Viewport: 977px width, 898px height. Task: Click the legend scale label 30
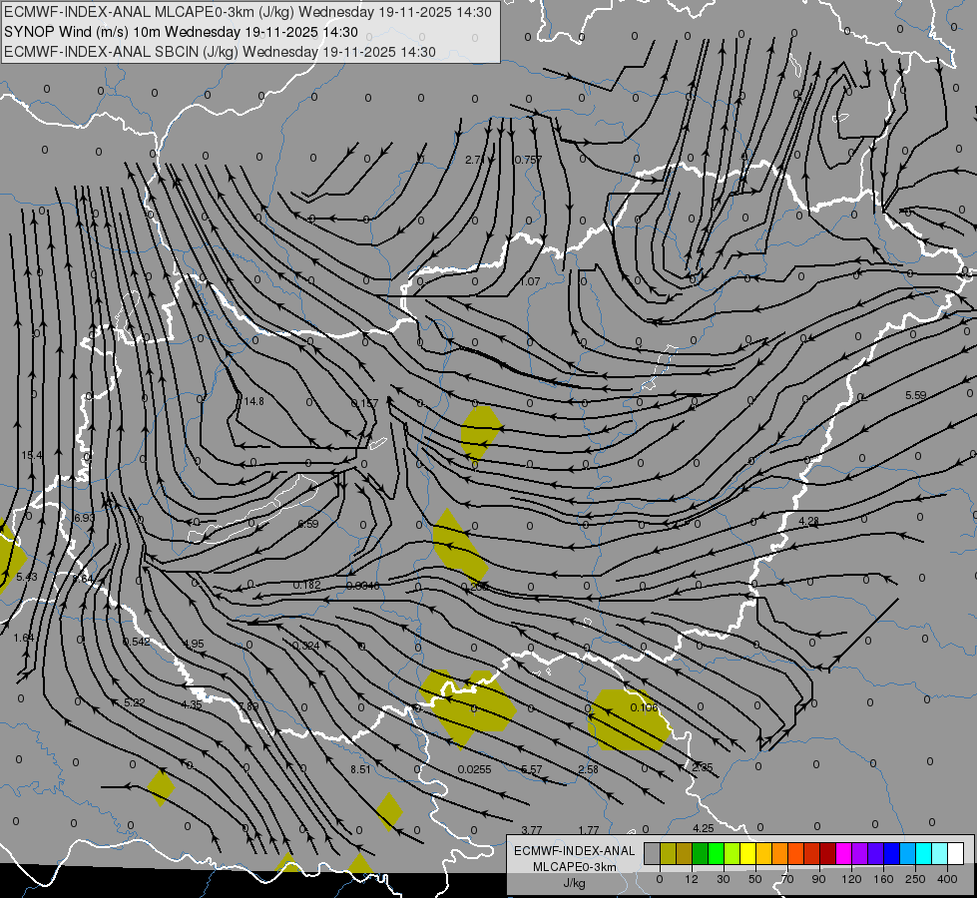coord(723,879)
